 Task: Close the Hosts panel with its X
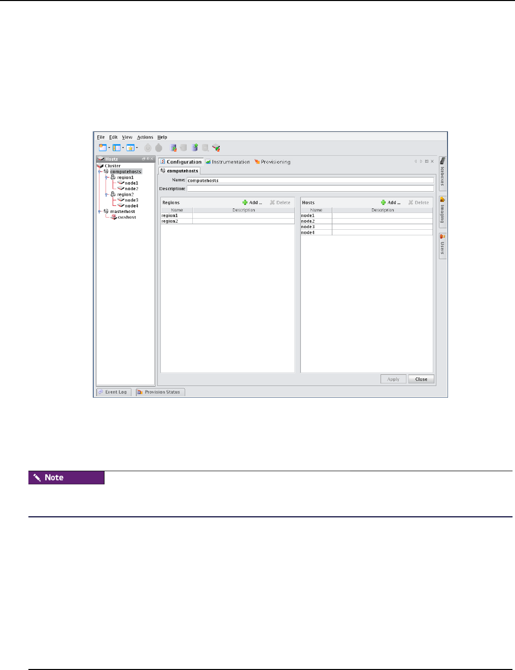pyautogui.click(x=152, y=159)
